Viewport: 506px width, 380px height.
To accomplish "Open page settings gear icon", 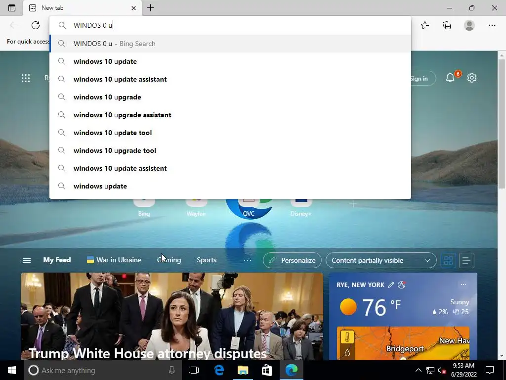I will (x=472, y=78).
